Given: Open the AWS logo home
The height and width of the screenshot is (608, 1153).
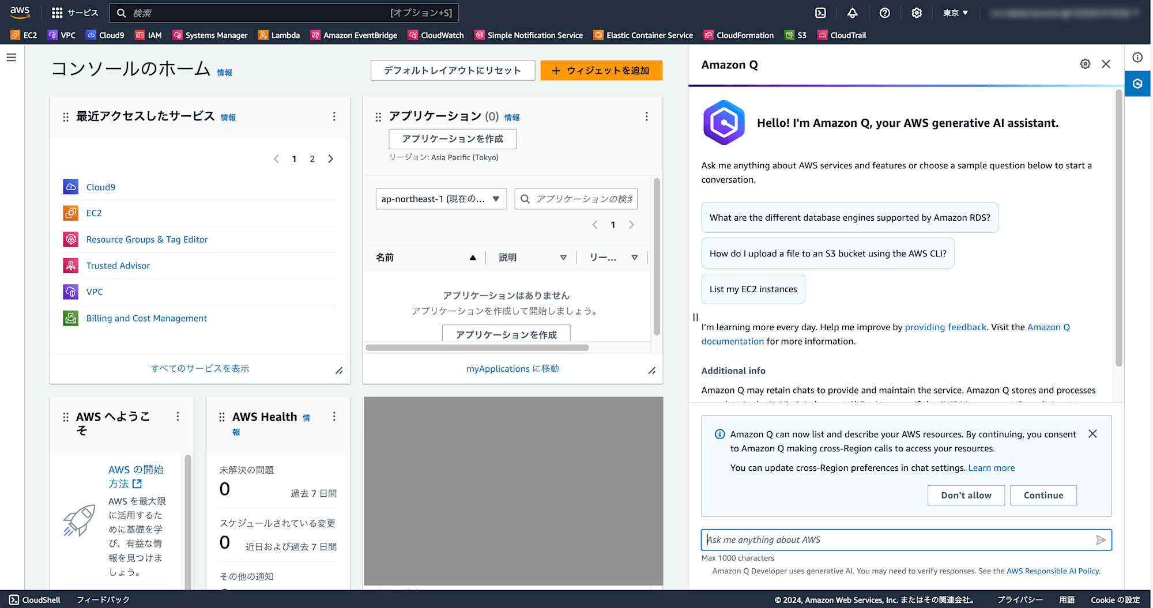Looking at the screenshot, I should coord(20,12).
